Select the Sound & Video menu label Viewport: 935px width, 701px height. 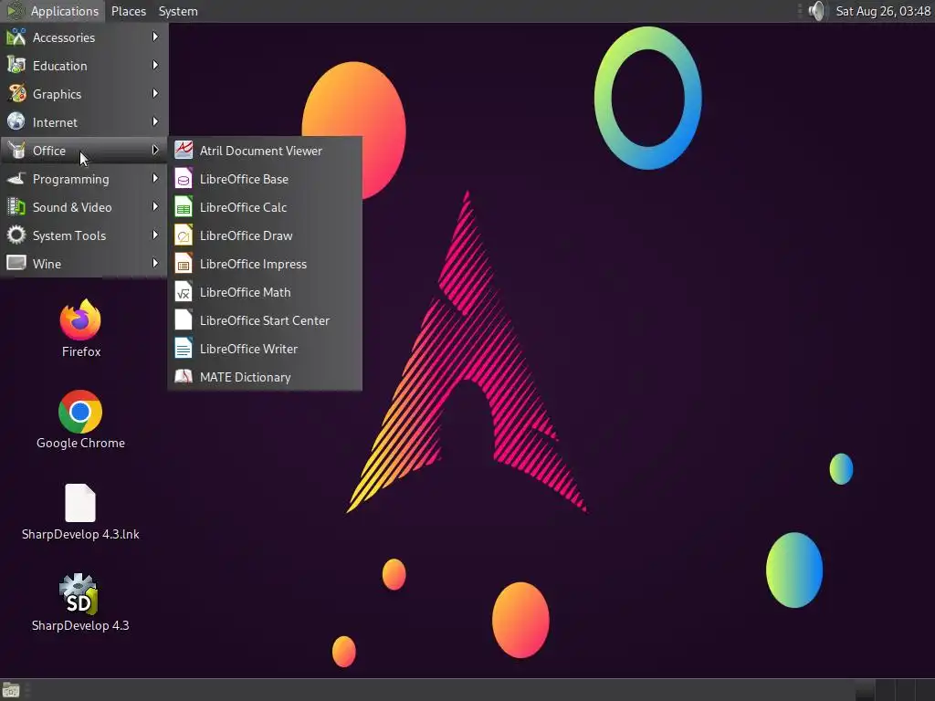[x=72, y=207]
